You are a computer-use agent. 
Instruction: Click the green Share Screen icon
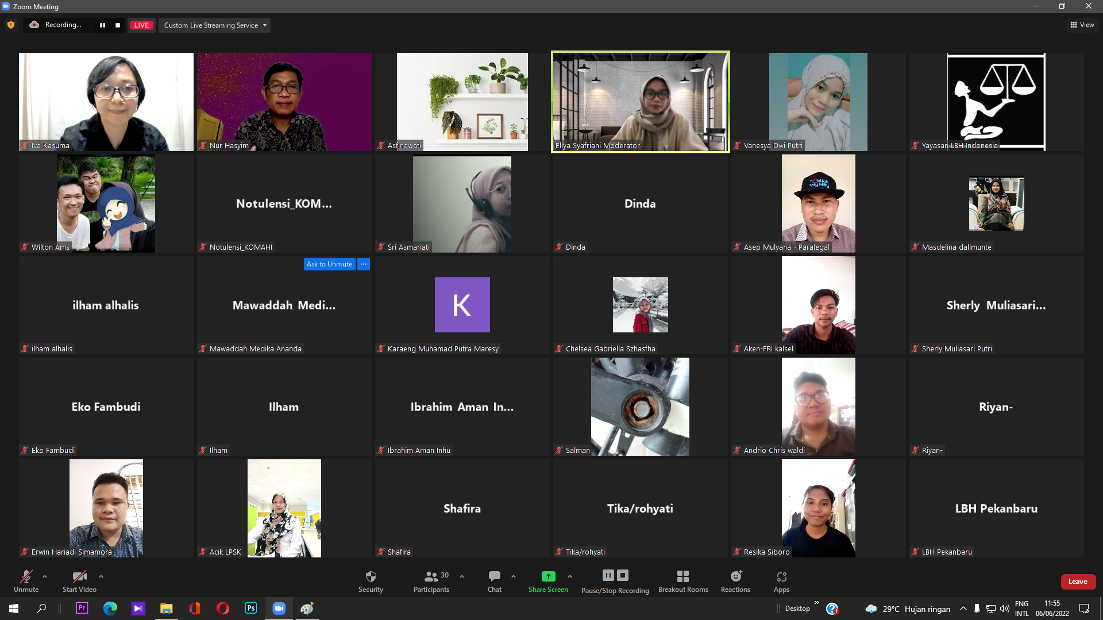click(x=548, y=576)
